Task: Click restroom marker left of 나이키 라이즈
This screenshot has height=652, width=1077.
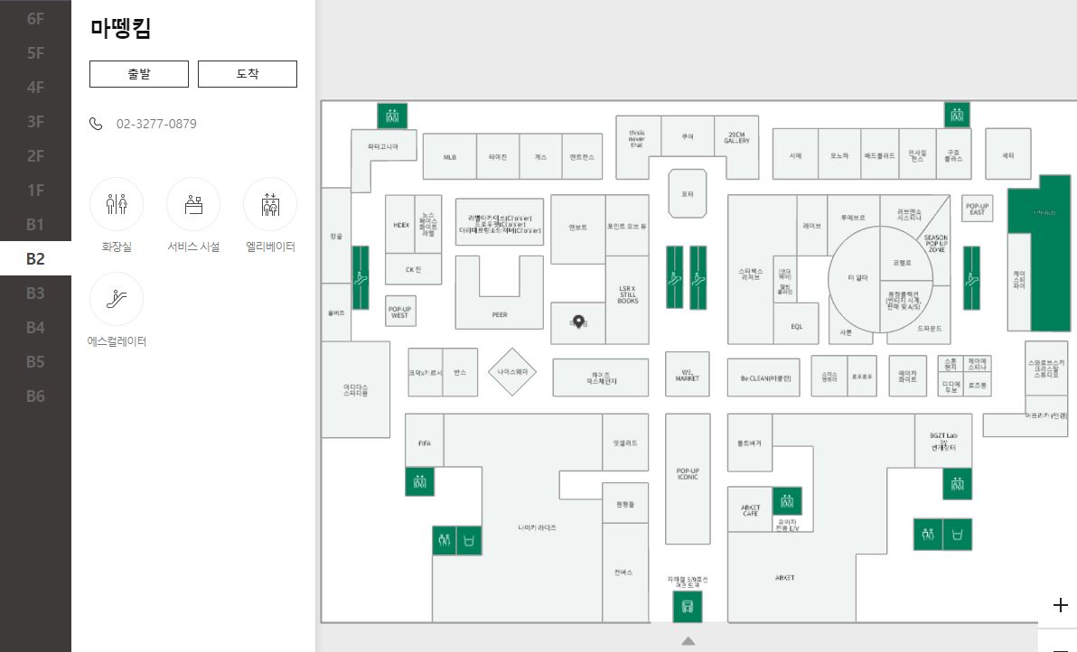Action: click(x=445, y=540)
